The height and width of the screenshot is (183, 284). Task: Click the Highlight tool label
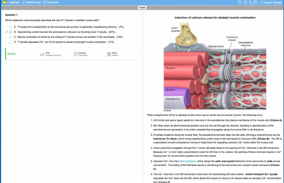tap(14, 2)
